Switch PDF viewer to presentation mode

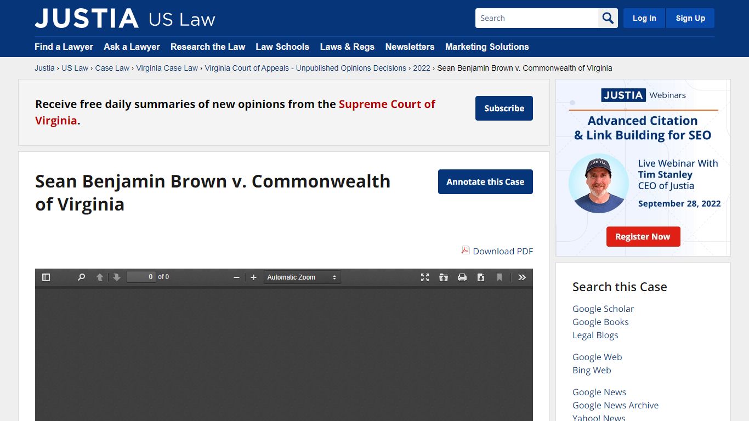[425, 277]
